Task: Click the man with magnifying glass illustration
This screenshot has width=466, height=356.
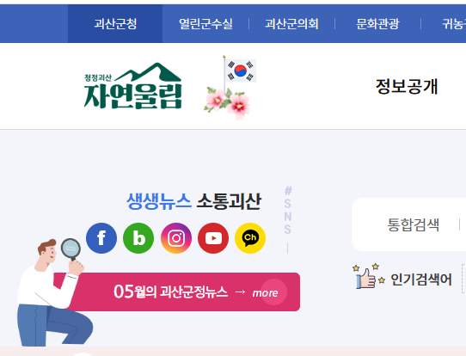Action: click(x=55, y=292)
